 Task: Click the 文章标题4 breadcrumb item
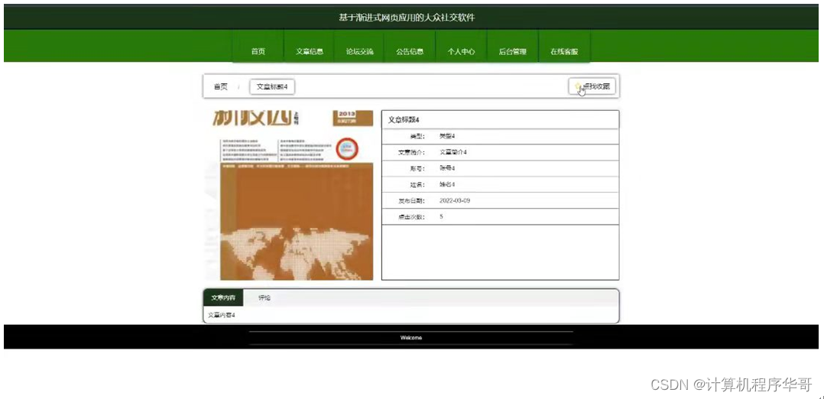click(x=272, y=86)
